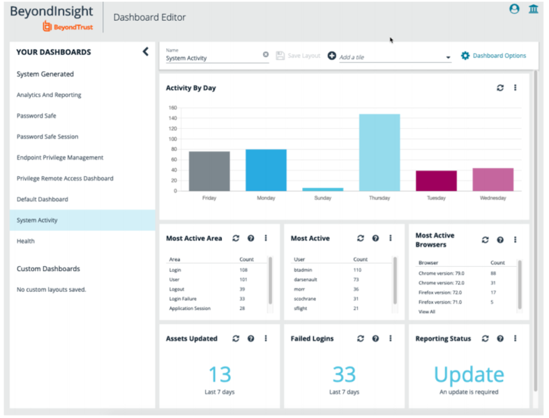This screenshot has height=418, width=549.
Task: Open Reporting Status tile options menu
Action: (516, 339)
